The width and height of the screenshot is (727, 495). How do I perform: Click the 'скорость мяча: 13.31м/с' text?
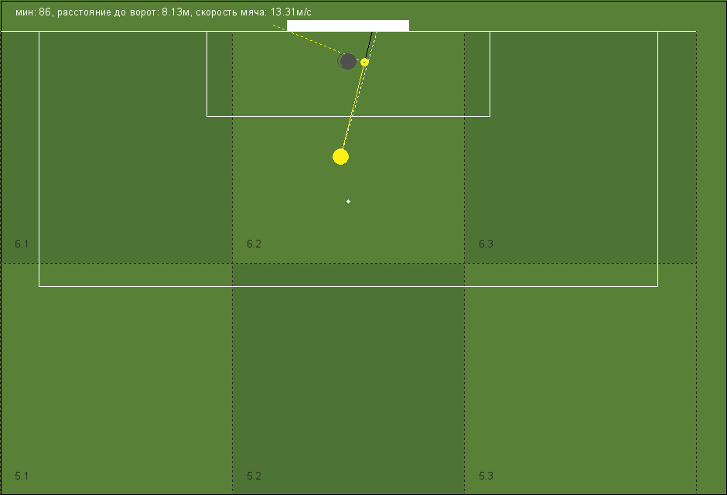[254, 12]
